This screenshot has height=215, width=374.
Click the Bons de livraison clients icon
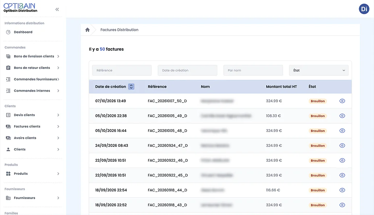pyautogui.click(x=8, y=56)
